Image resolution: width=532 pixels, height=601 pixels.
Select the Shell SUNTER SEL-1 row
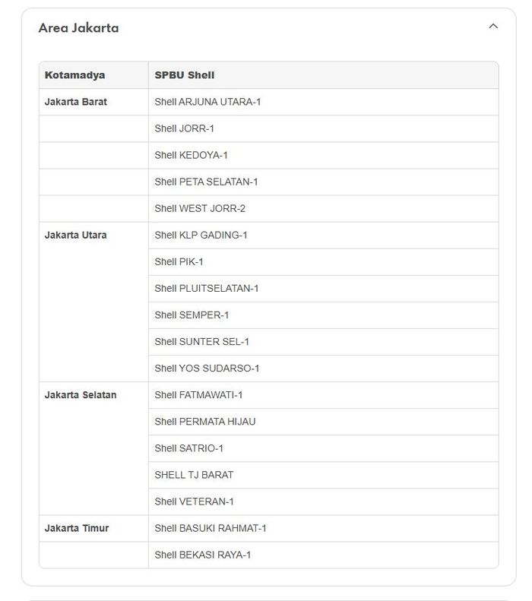[201, 341]
